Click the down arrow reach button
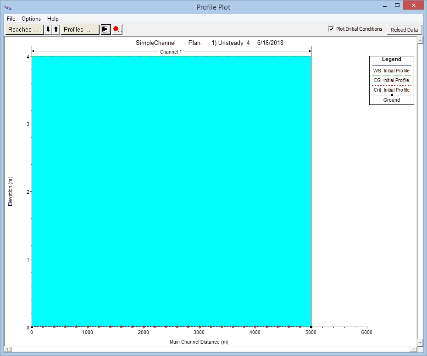427x356 pixels. [x=48, y=29]
